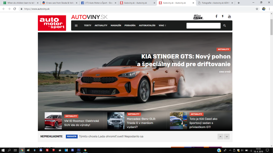This screenshot has width=273, height=153.
Task: Open the TESTY menu item
Action: tap(87, 25)
